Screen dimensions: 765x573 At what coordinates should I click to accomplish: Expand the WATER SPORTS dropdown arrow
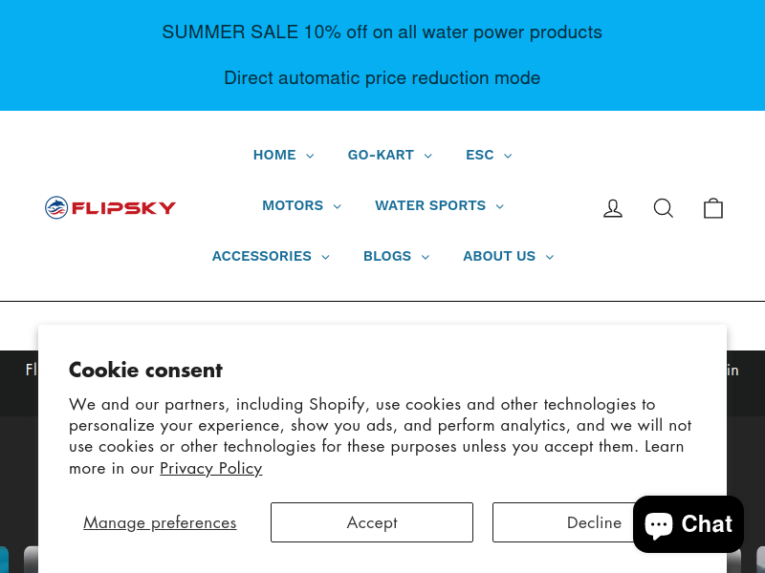pyautogui.click(x=499, y=206)
